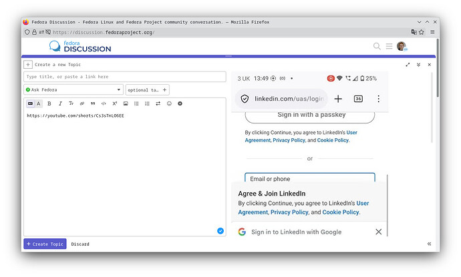Upload an image to the post

[x=126, y=103]
